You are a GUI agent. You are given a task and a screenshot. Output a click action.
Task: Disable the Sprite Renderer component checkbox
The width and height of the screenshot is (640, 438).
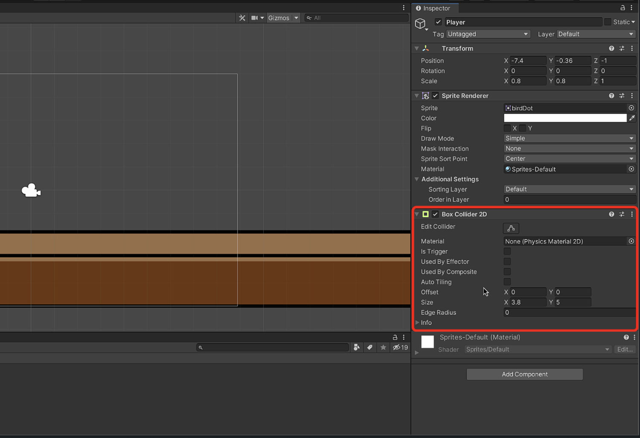click(435, 96)
